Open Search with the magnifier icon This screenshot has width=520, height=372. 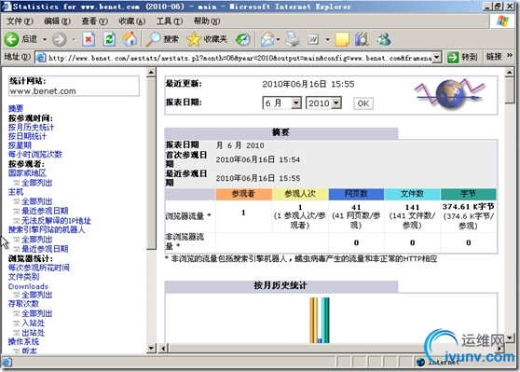[153, 39]
